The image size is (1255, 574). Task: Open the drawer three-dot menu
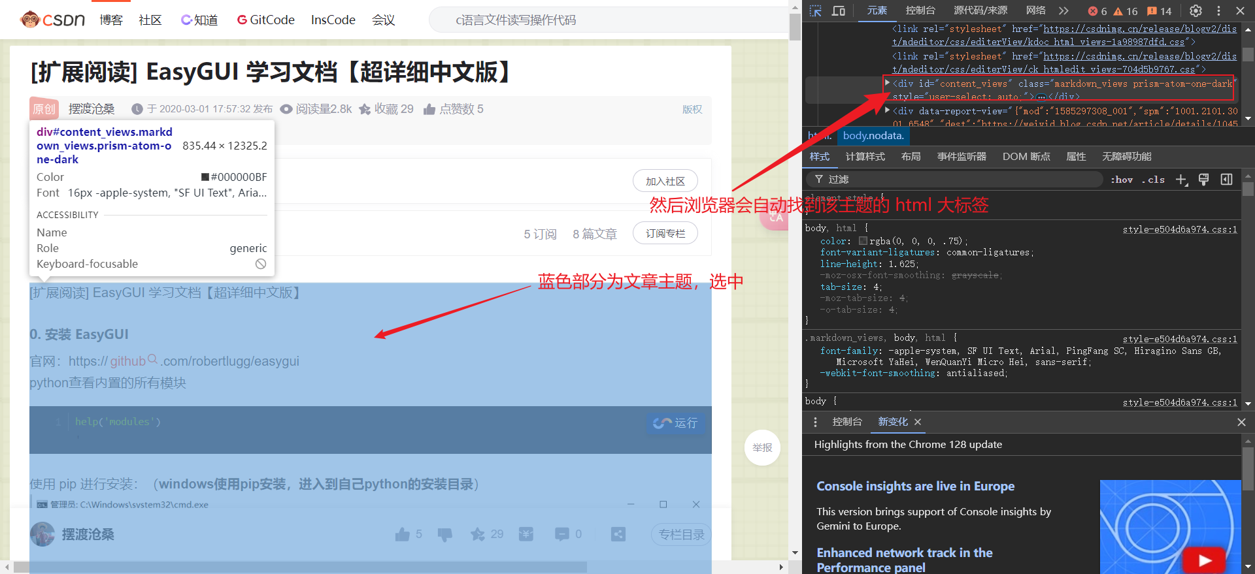point(815,422)
